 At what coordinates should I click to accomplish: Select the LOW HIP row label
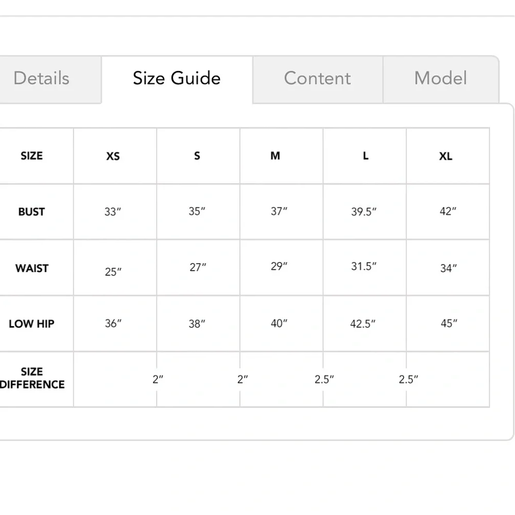click(31, 324)
